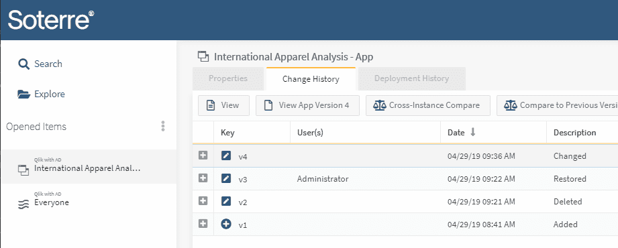Click the View button
Screen dimensions: 618x248
(223, 105)
